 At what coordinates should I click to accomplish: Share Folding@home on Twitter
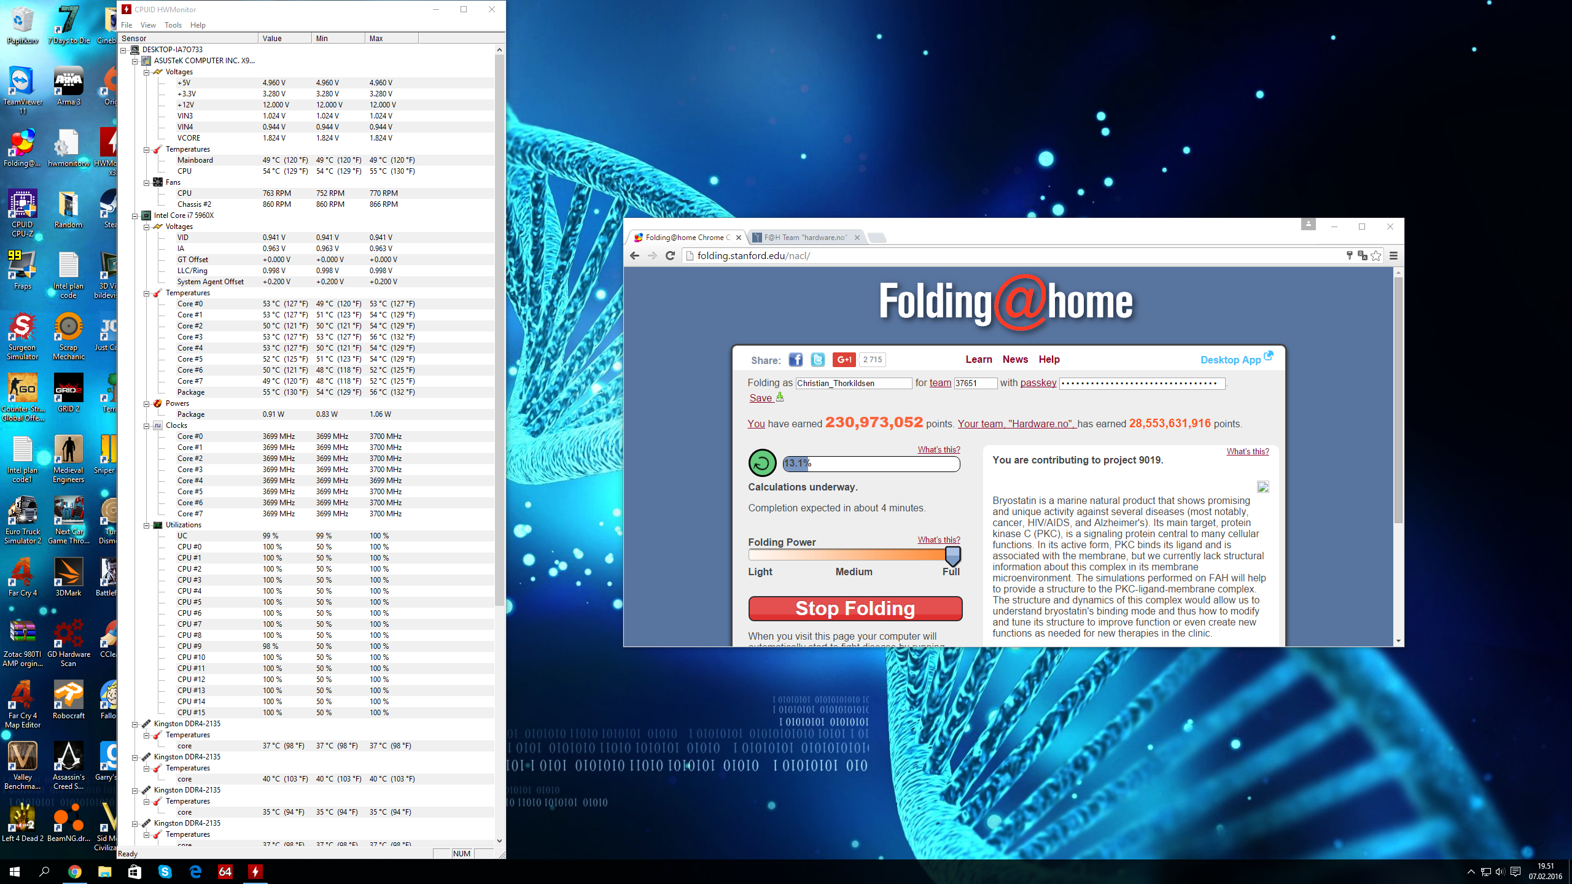817,360
